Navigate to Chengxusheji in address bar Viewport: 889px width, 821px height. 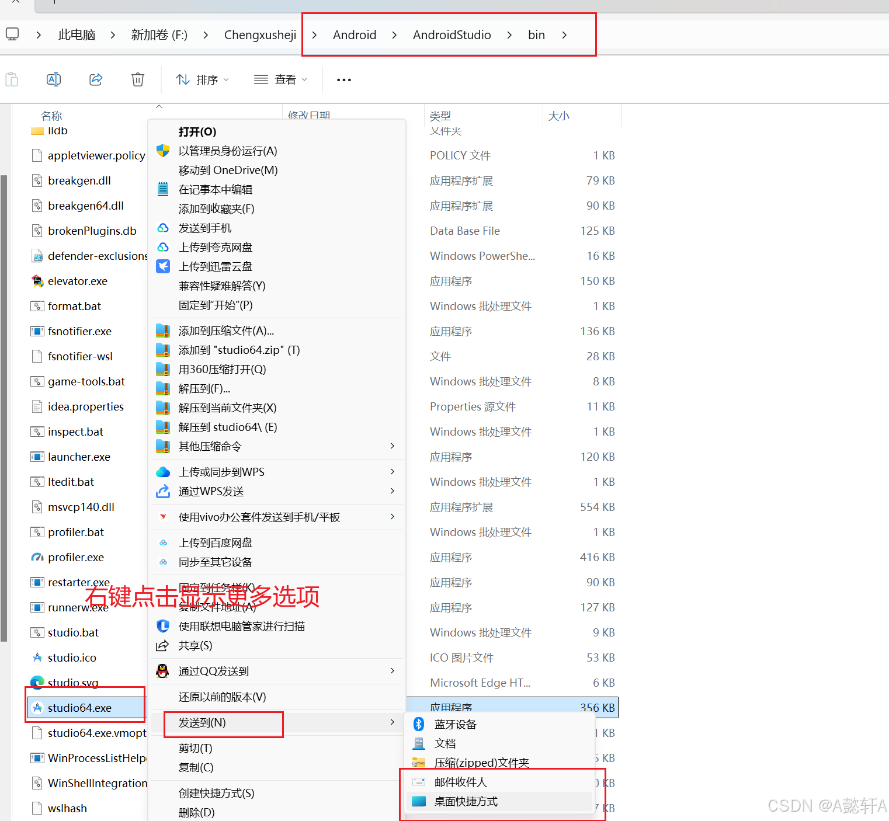(260, 35)
